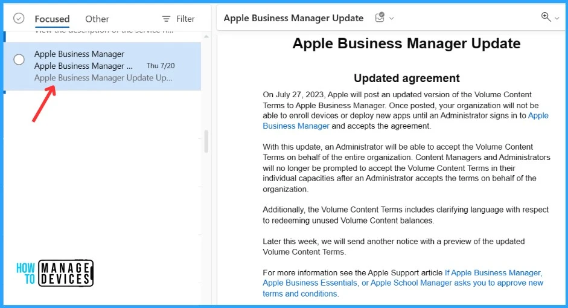Click the message list scrollbar thumb
568x308 pixels.
(206, 141)
